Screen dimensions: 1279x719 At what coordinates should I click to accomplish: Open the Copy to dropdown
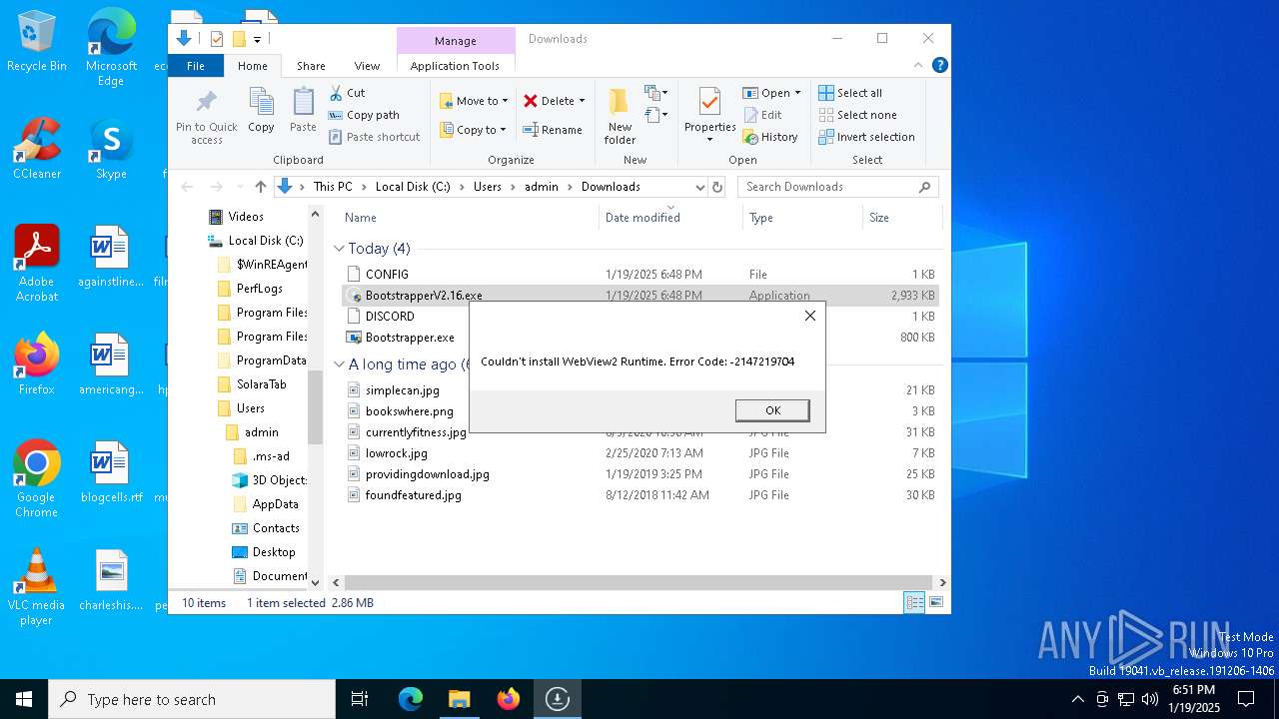(473, 130)
